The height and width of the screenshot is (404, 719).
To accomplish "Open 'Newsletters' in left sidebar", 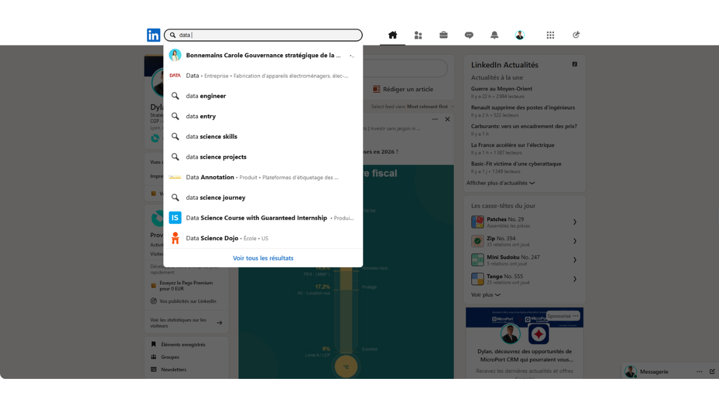I will (x=173, y=370).
